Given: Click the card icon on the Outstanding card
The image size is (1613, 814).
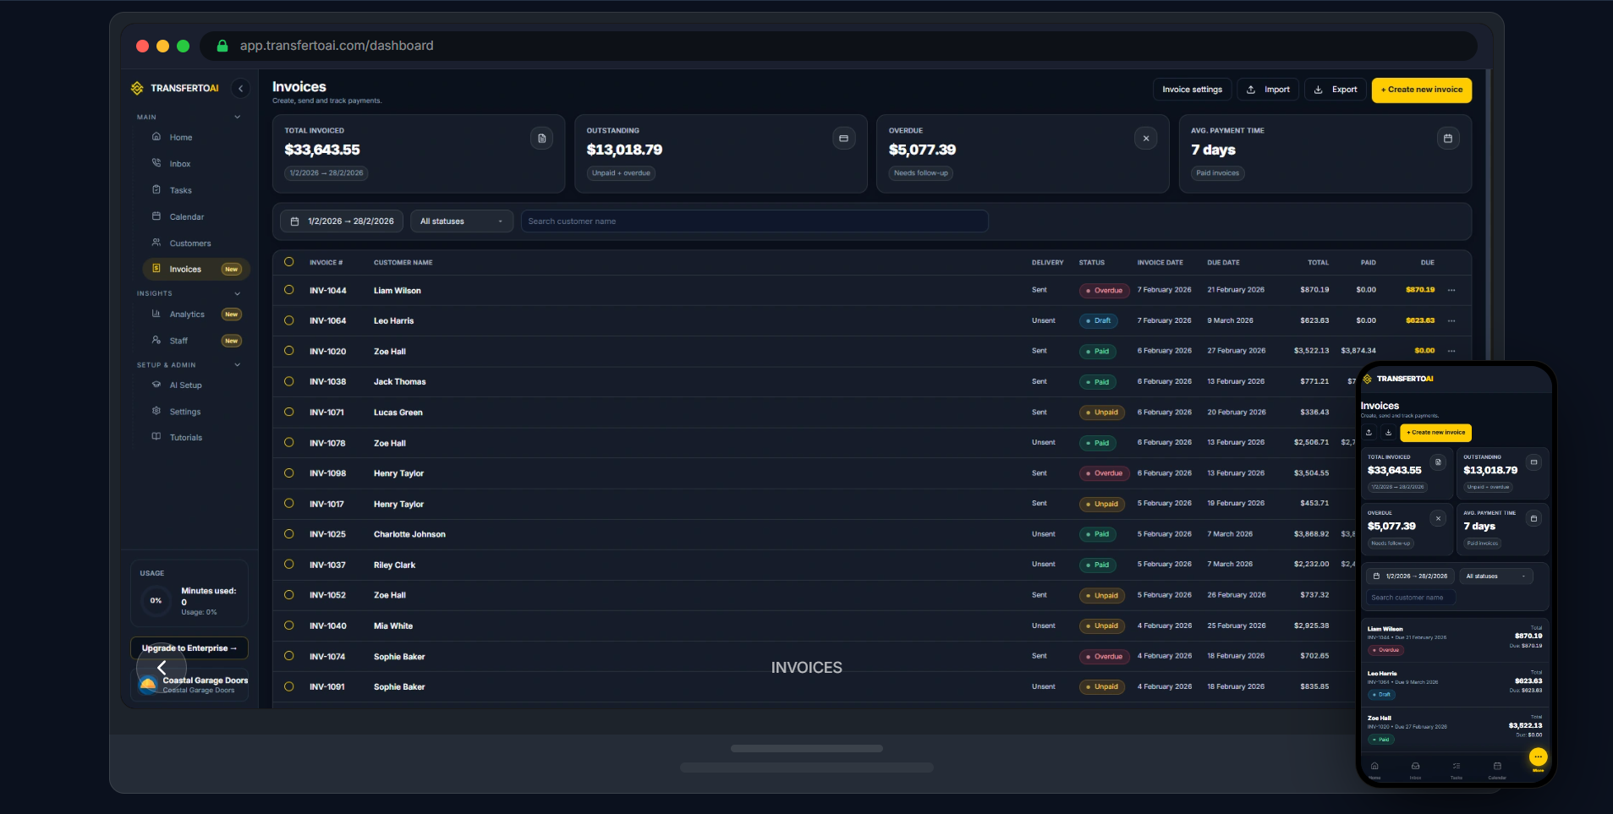Looking at the screenshot, I should click(x=842, y=137).
